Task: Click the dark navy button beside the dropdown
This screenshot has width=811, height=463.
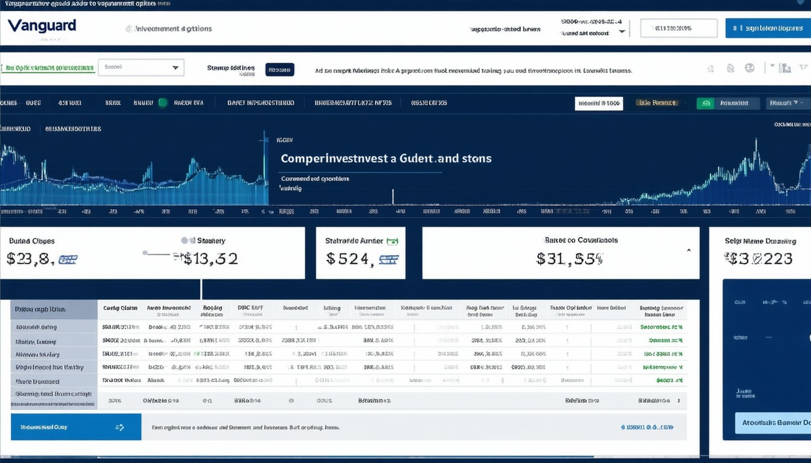Action: pos(279,70)
